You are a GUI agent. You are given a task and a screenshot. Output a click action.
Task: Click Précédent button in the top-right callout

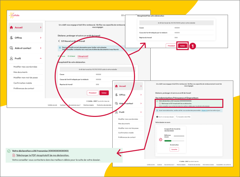click(x=171, y=45)
